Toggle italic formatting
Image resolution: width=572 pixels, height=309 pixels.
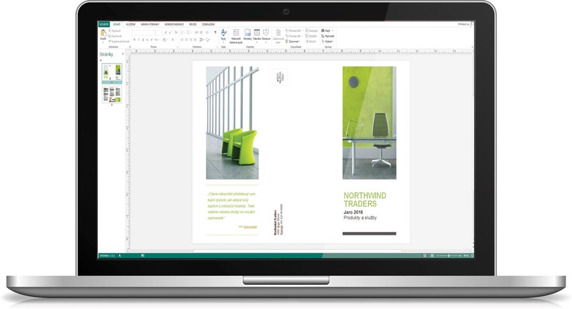139,40
